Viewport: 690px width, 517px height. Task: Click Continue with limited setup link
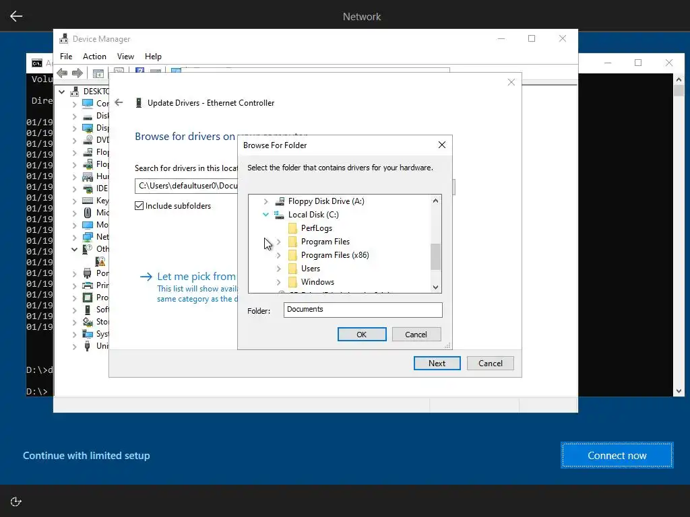[x=86, y=456]
